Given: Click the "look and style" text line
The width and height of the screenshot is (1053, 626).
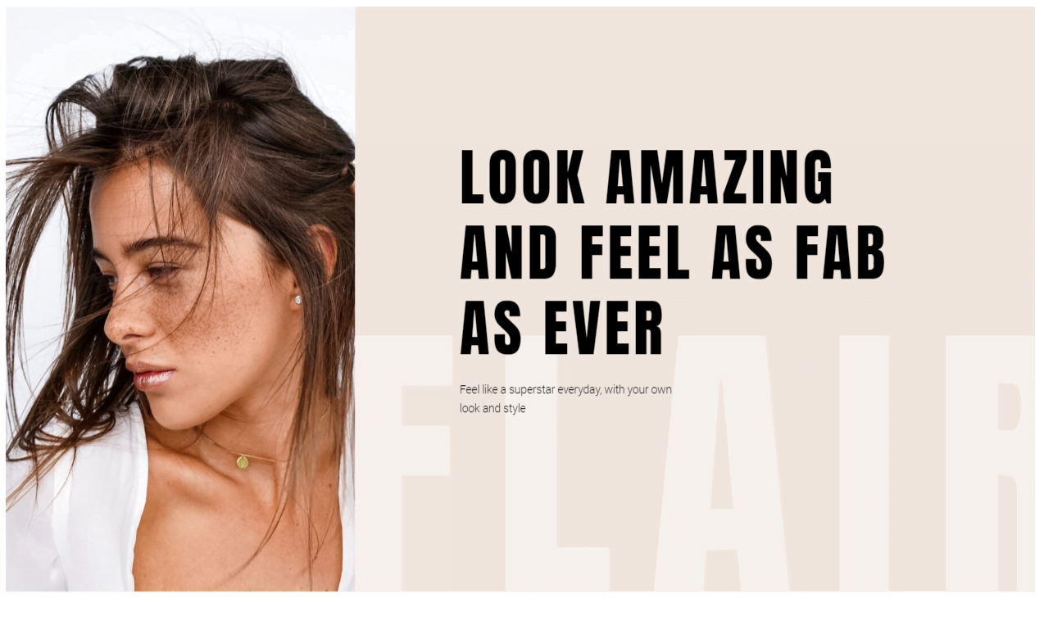Looking at the screenshot, I should pyautogui.click(x=492, y=408).
